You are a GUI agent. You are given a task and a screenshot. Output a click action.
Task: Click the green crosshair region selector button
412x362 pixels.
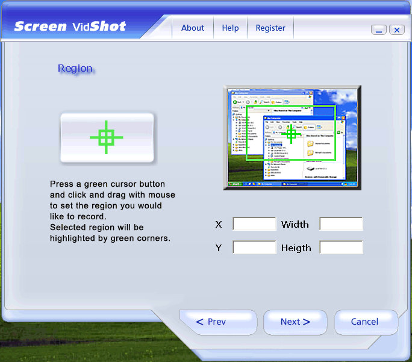click(107, 138)
